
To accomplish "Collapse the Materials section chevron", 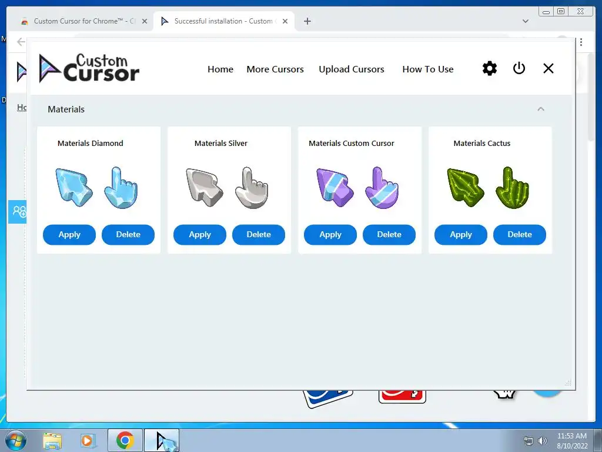I will click(x=541, y=109).
